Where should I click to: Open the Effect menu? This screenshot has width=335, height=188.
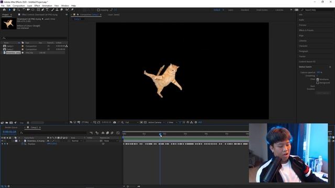tap(37, 6)
